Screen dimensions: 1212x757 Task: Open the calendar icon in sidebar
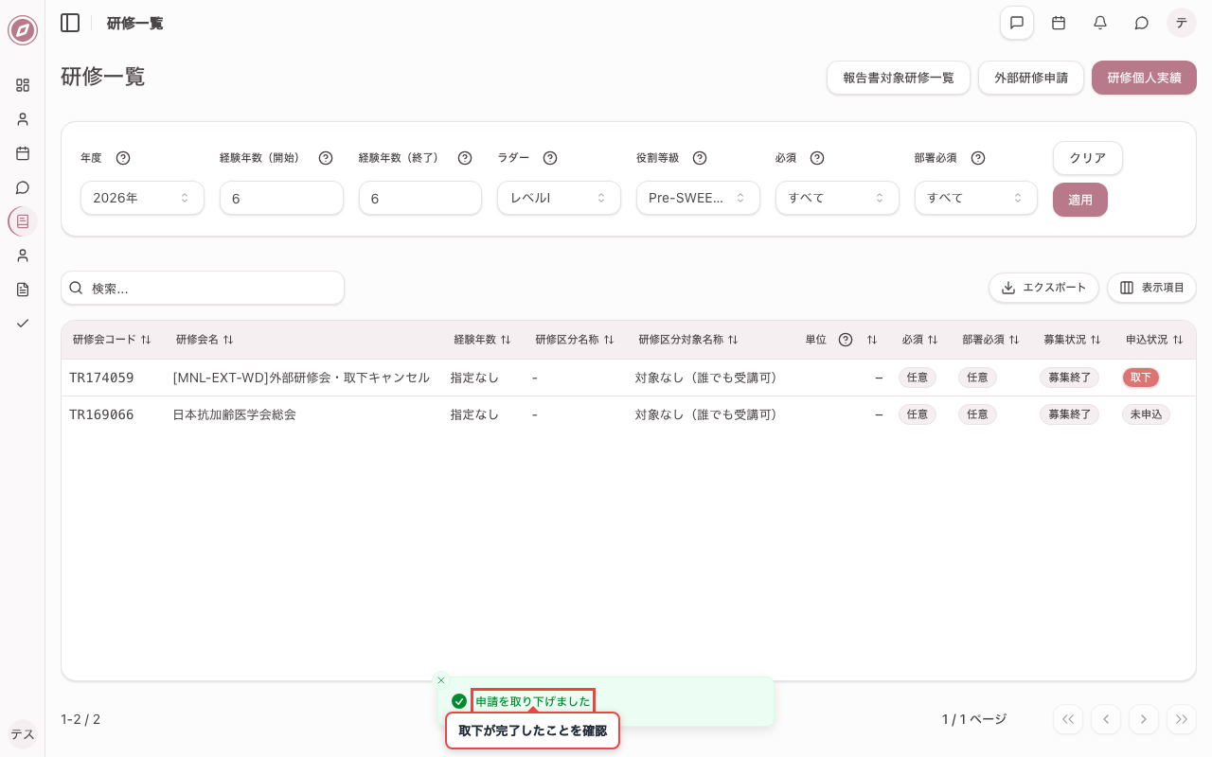(x=23, y=153)
